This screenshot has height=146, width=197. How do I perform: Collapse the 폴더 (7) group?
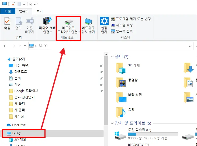click(x=112, y=57)
